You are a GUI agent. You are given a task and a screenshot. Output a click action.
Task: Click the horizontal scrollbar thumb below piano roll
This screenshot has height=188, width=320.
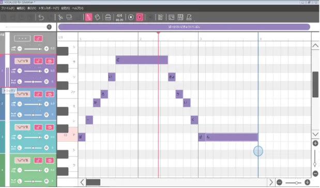[93, 182]
